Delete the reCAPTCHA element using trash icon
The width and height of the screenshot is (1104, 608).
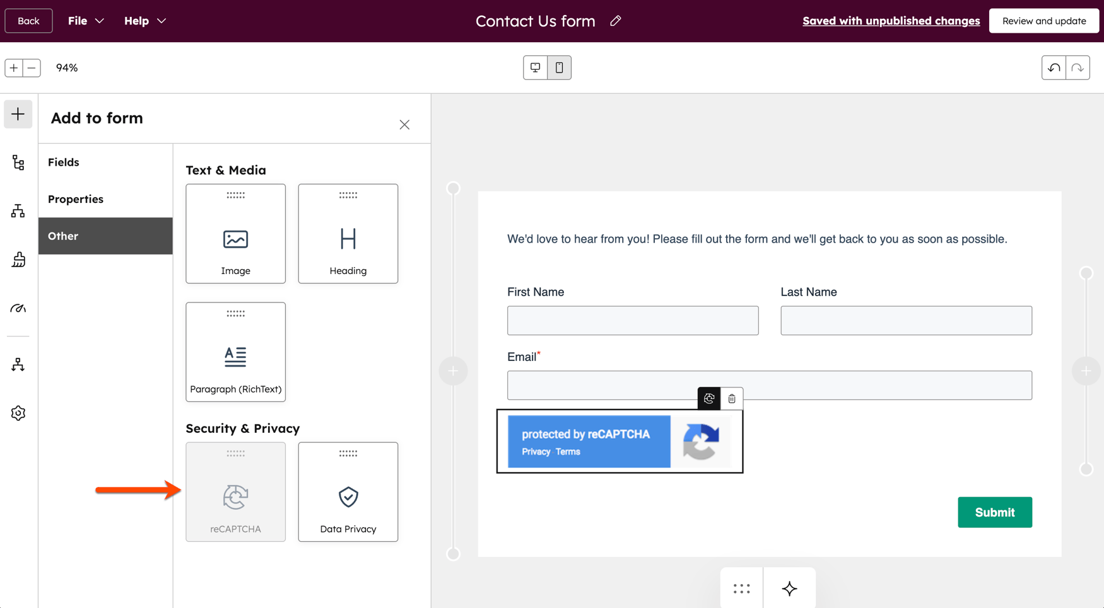click(731, 398)
